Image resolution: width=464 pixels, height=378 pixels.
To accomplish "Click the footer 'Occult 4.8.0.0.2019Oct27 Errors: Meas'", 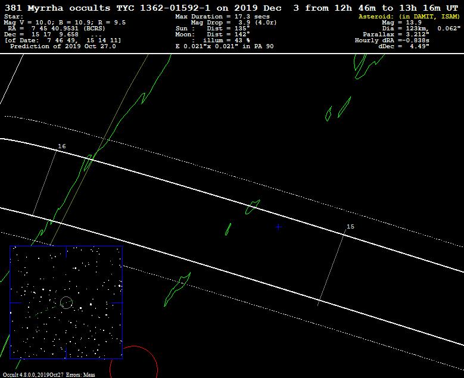I will tap(49, 375).
